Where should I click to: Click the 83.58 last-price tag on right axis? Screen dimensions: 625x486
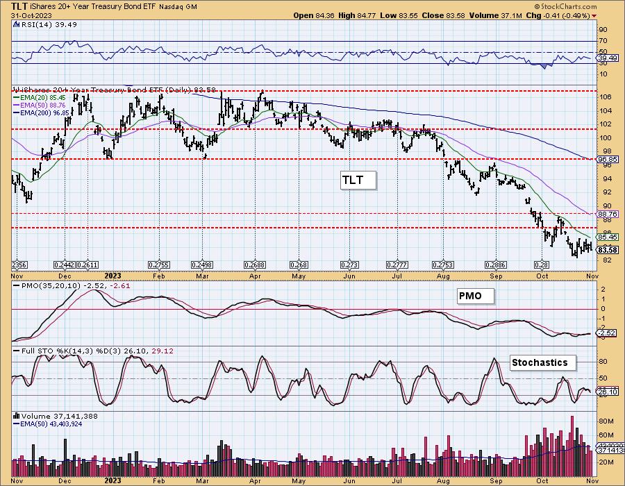tap(608, 250)
